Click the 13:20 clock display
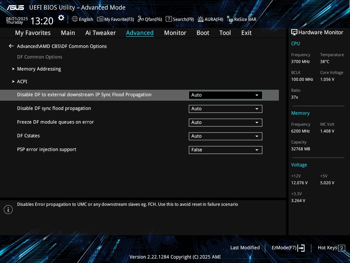350x263 pixels. [x=42, y=21]
